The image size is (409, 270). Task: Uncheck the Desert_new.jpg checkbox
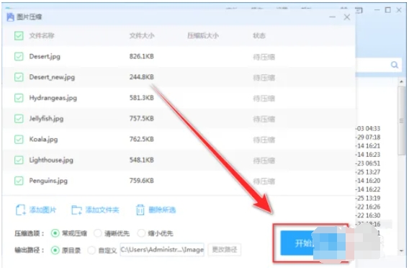(x=19, y=77)
